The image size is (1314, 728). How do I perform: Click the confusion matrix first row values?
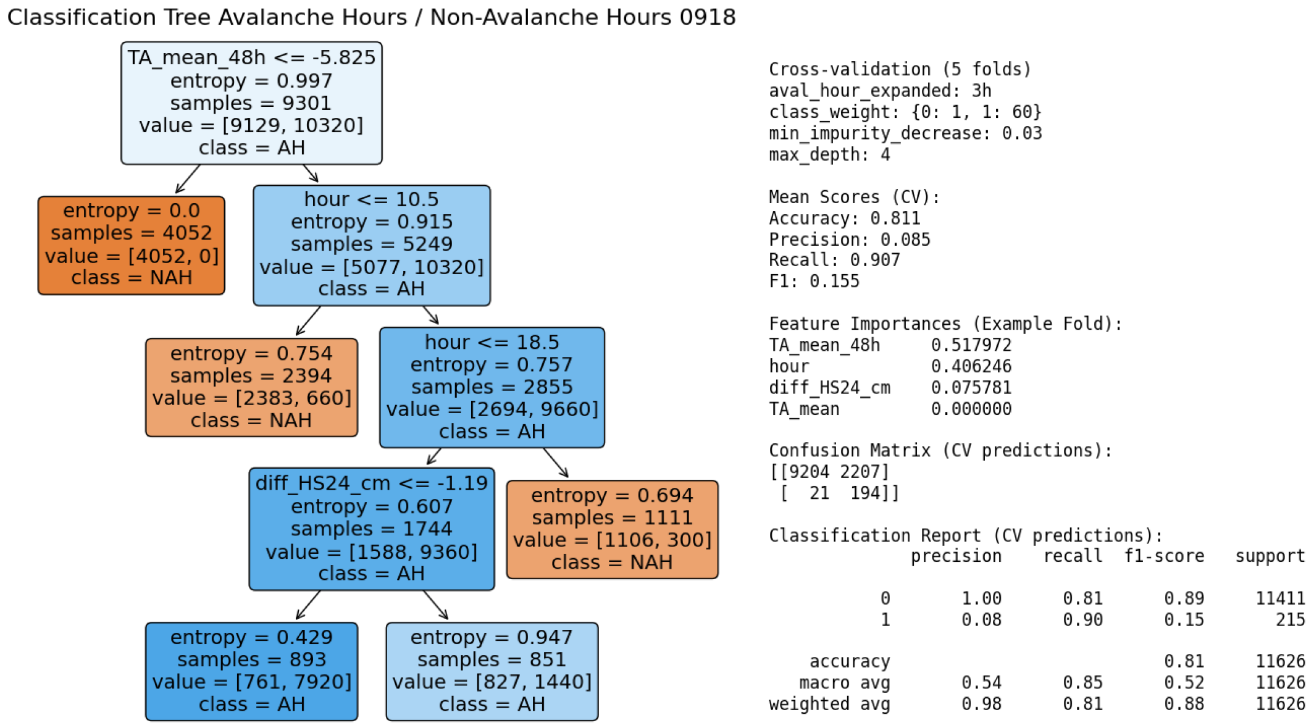tap(829, 472)
